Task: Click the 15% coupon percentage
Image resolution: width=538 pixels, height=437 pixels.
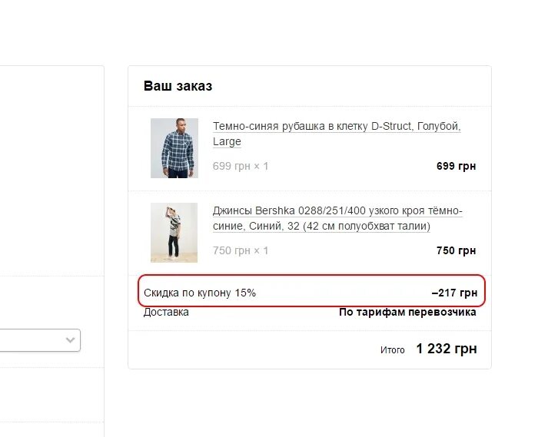Action: click(x=246, y=293)
